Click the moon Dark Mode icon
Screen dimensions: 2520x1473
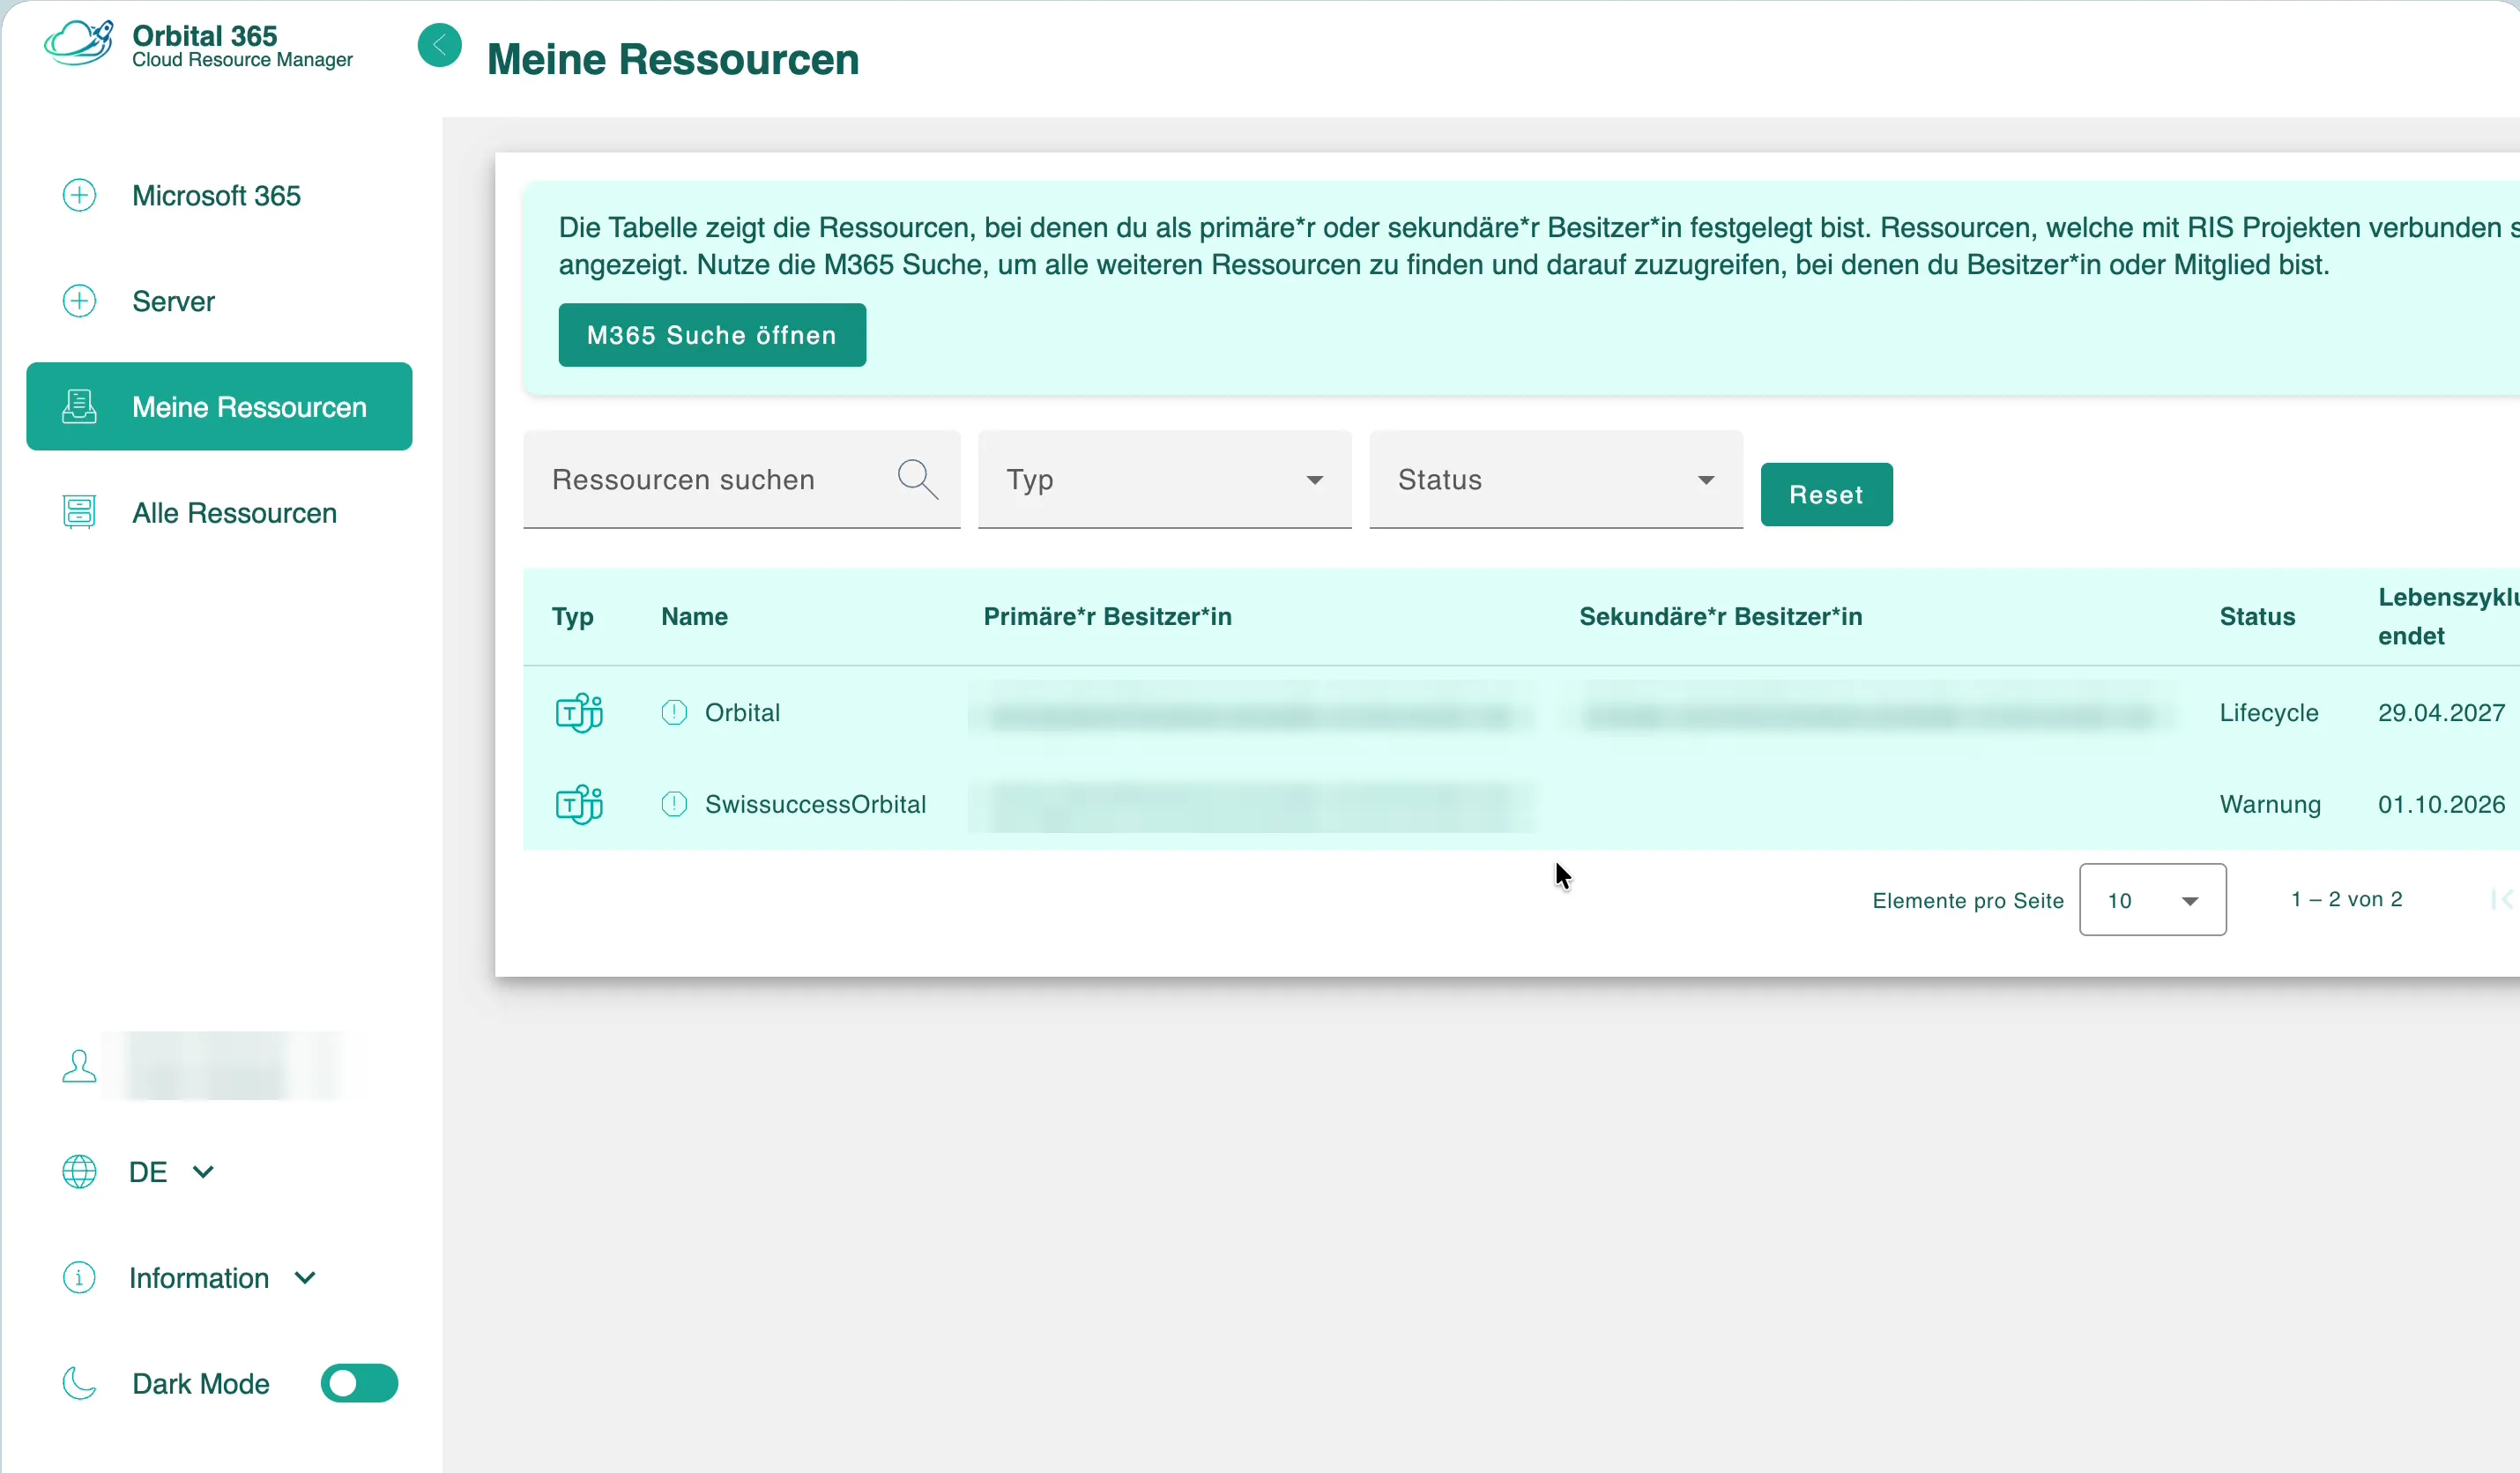tap(79, 1384)
